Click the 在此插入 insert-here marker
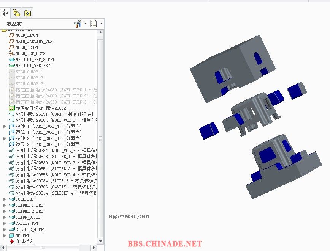The height and width of the screenshot is (251, 330). [x=22, y=242]
